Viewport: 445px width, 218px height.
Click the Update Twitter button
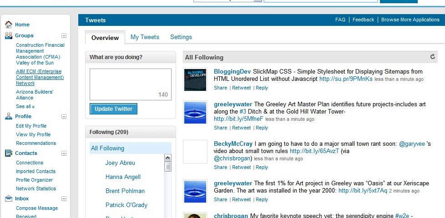pos(113,109)
